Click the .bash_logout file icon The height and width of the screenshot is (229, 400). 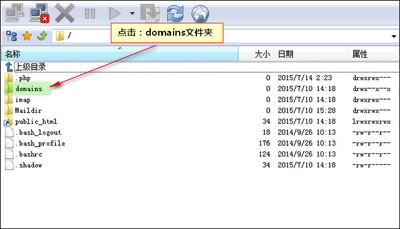9,132
